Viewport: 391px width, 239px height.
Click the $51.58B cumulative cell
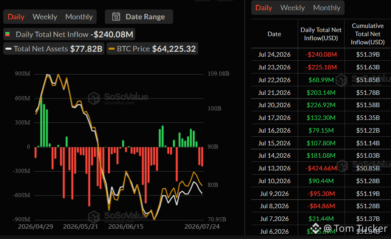click(368, 105)
